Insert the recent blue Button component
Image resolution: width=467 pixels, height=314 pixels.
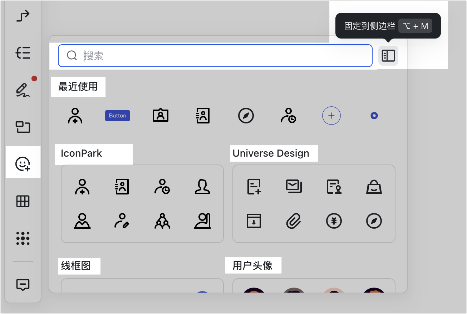[117, 116]
